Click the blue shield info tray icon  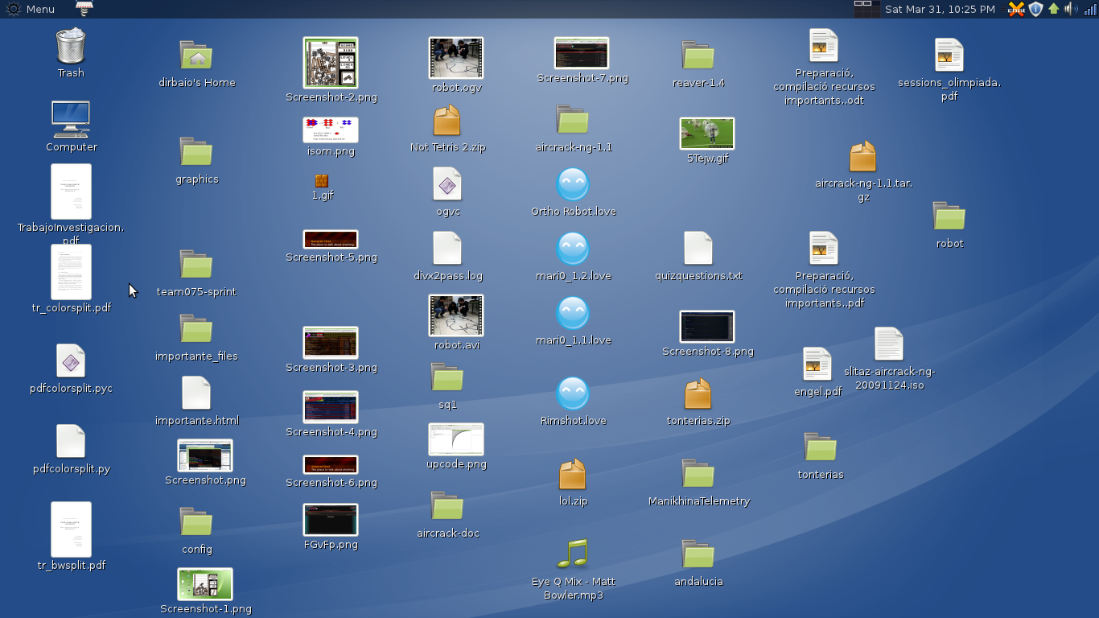tap(1035, 9)
